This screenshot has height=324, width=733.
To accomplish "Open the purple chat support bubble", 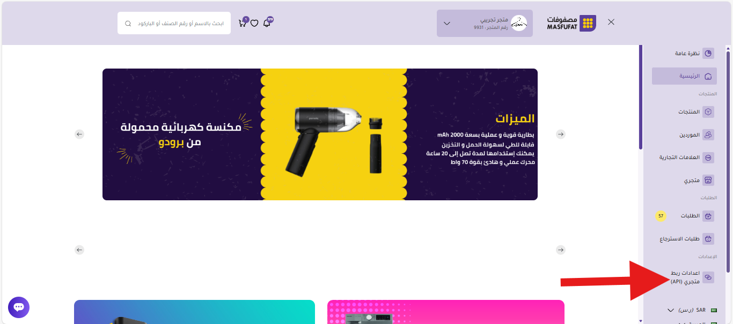I will pyautogui.click(x=19, y=307).
